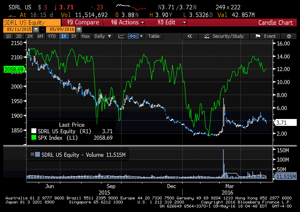
Task: Switch to line chart icon
Action: pyautogui.click(x=121, y=36)
